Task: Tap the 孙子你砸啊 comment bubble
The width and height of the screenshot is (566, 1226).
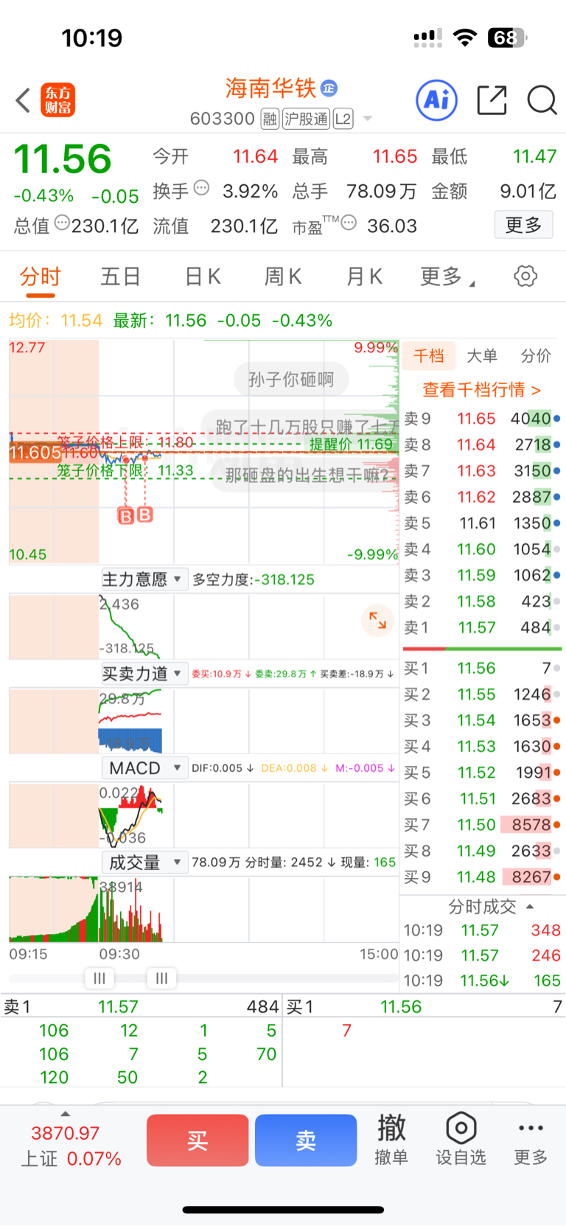Action: click(x=291, y=380)
